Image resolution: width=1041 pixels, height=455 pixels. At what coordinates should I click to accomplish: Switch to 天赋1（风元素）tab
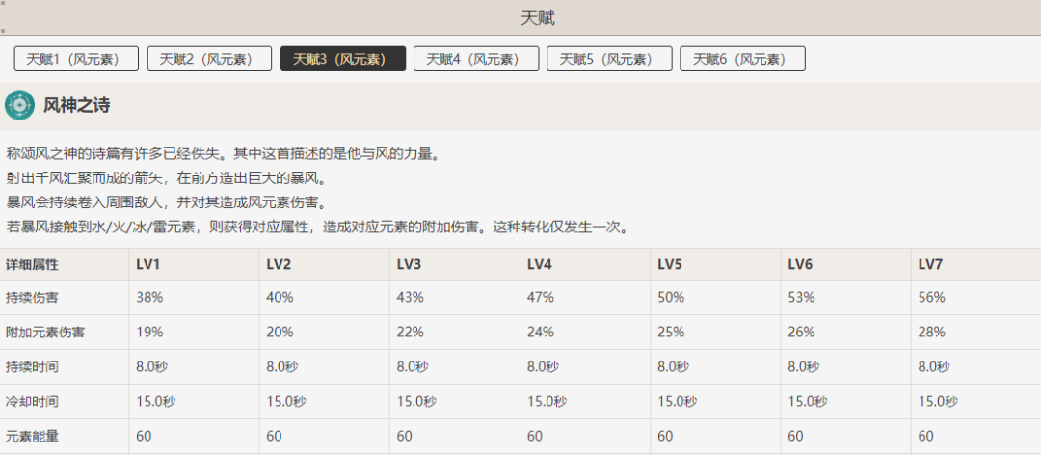click(76, 59)
